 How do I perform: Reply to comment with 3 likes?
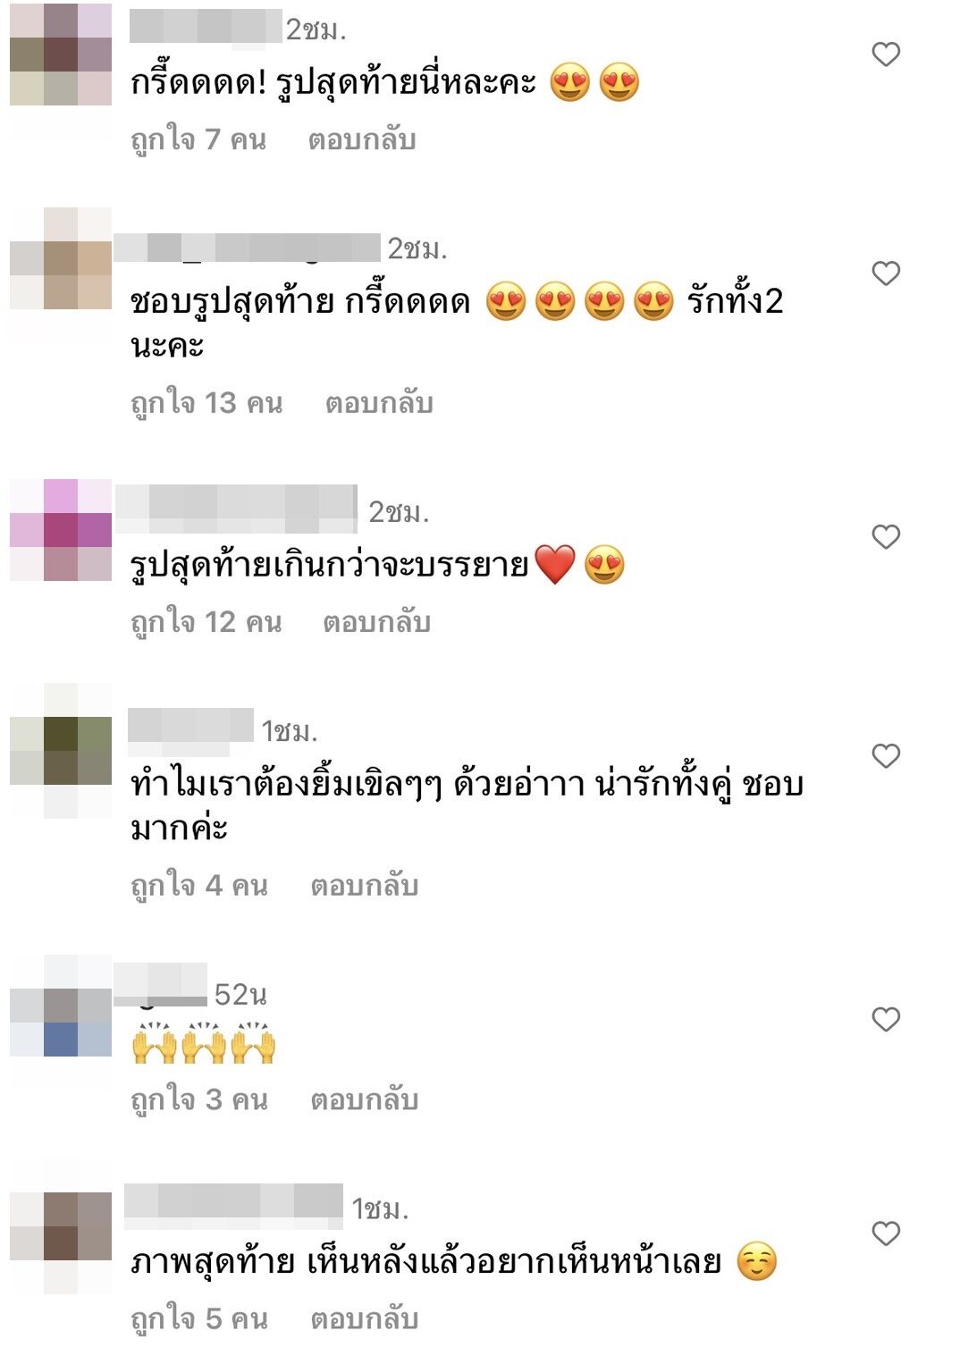click(364, 1100)
